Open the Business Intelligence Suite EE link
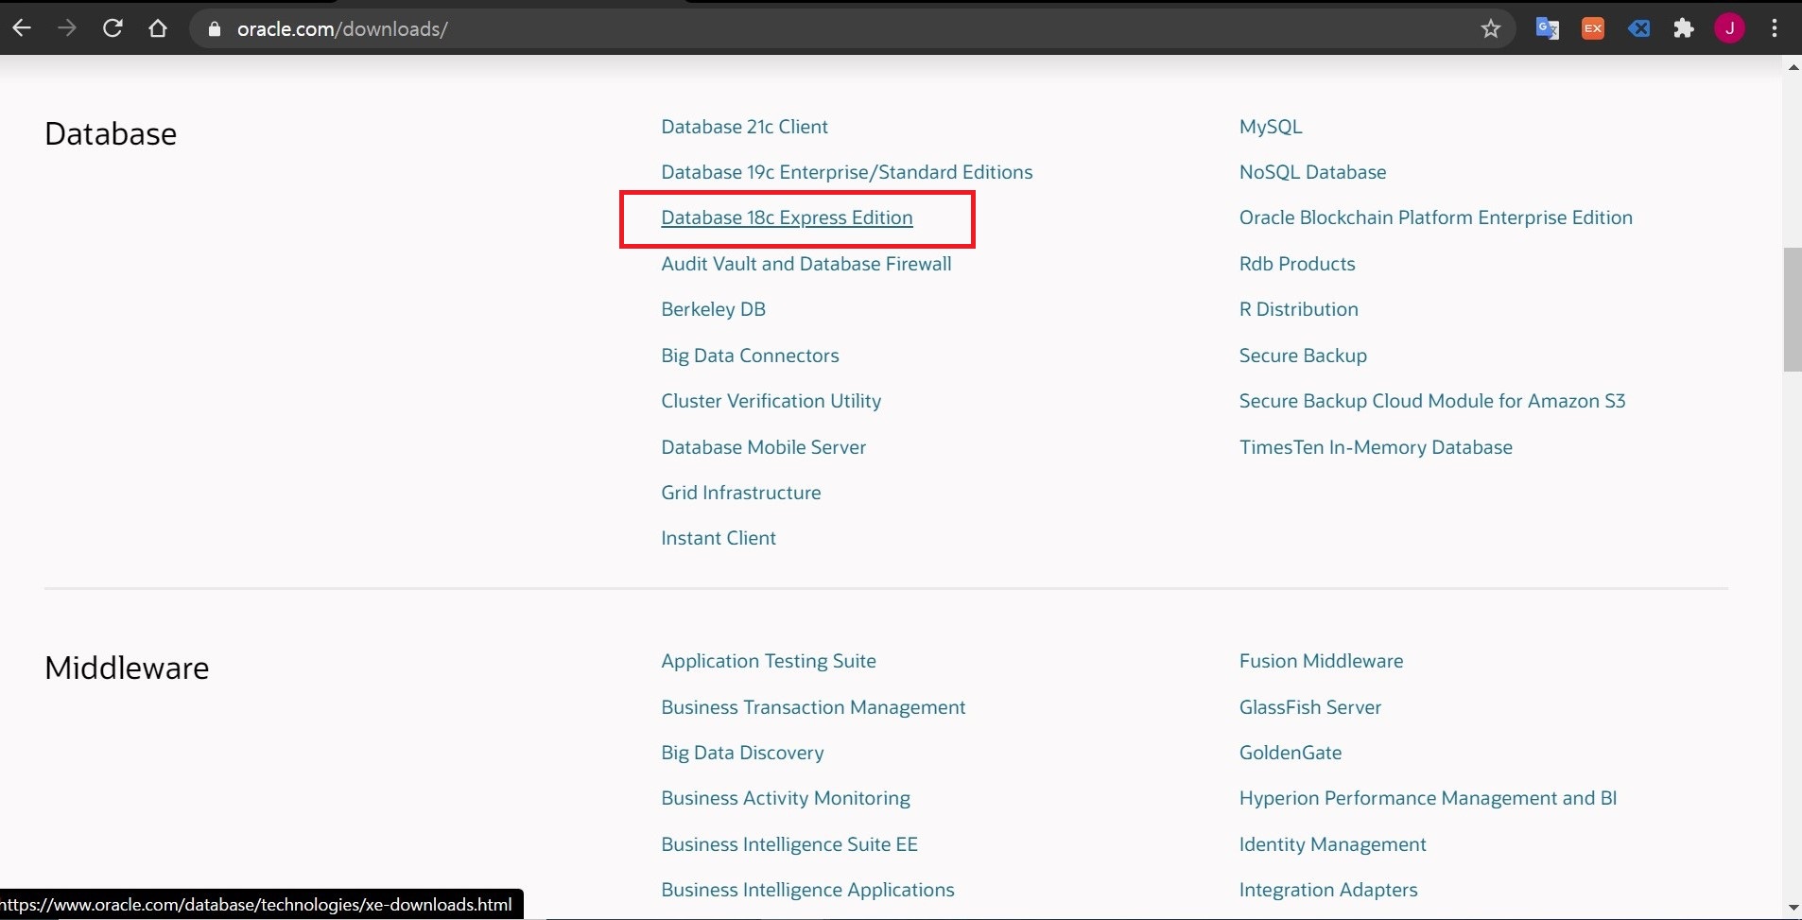This screenshot has height=920, width=1802. pos(789,844)
